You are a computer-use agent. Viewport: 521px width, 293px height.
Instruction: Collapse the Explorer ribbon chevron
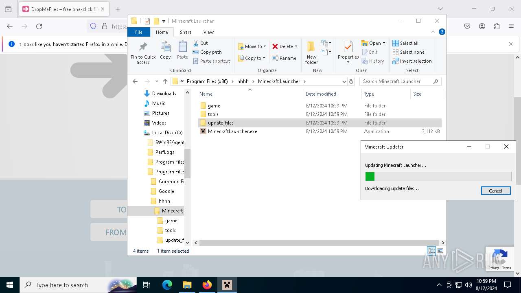433,32
